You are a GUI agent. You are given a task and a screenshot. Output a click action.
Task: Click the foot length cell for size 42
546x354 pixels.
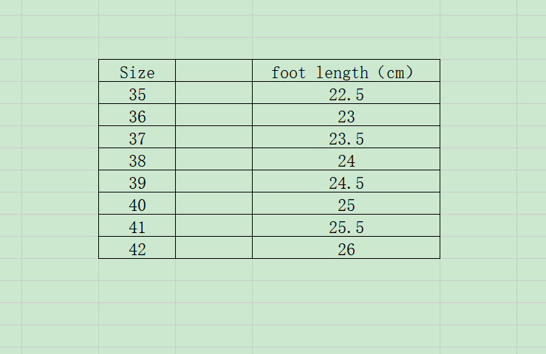point(346,249)
